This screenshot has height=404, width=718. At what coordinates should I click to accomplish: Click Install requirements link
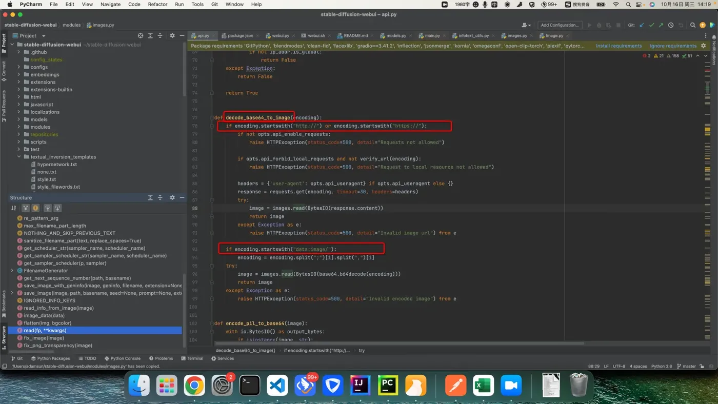[x=619, y=46]
